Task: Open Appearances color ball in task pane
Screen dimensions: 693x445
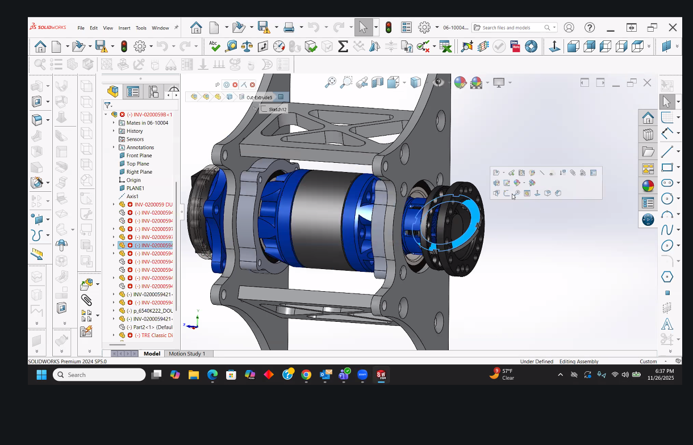Action: [648, 186]
